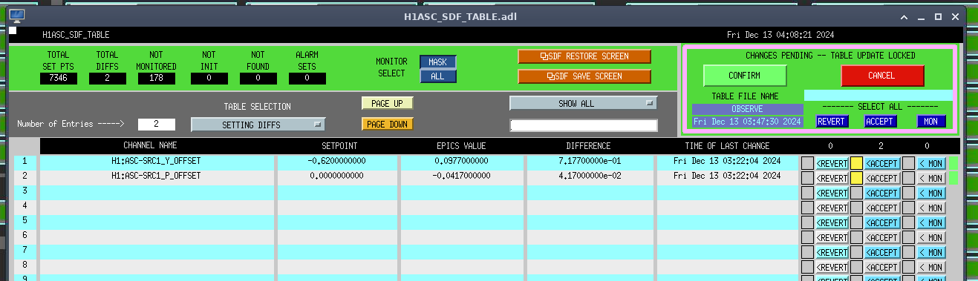The height and width of the screenshot is (281, 978).
Task: Accept row 1 H1:ASC-SRC1_Y_OFFSET
Action: [x=882, y=163]
